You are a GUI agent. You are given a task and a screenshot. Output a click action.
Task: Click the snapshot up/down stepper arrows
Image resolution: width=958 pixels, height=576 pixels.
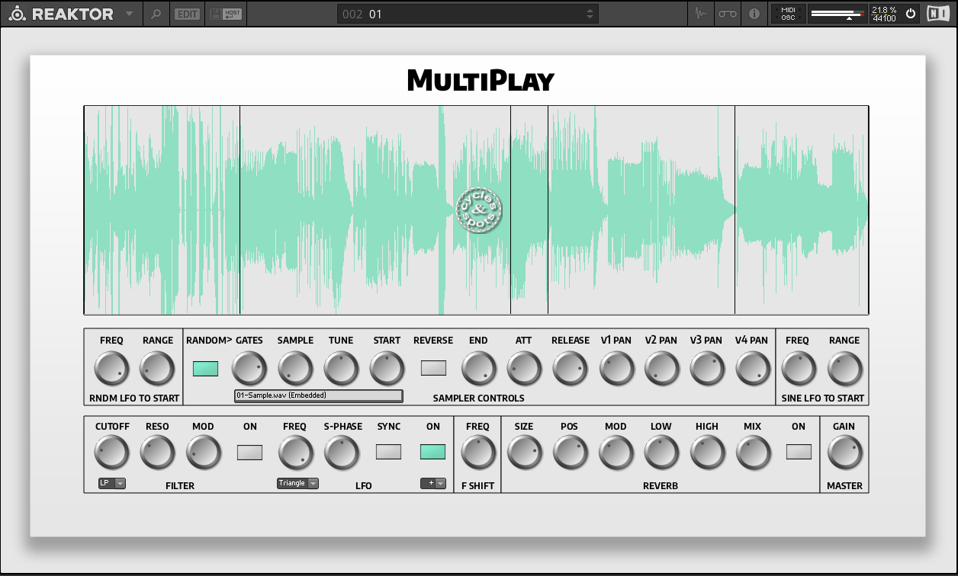click(590, 14)
